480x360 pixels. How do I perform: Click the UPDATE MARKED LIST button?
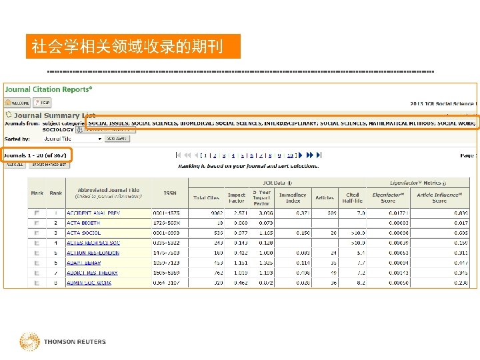click(x=49, y=165)
